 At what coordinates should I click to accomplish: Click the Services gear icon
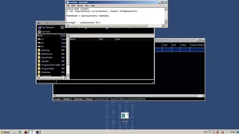click(40, 32)
